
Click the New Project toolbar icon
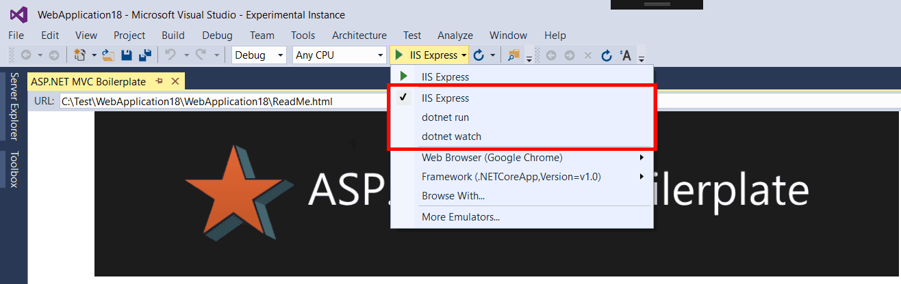(79, 55)
